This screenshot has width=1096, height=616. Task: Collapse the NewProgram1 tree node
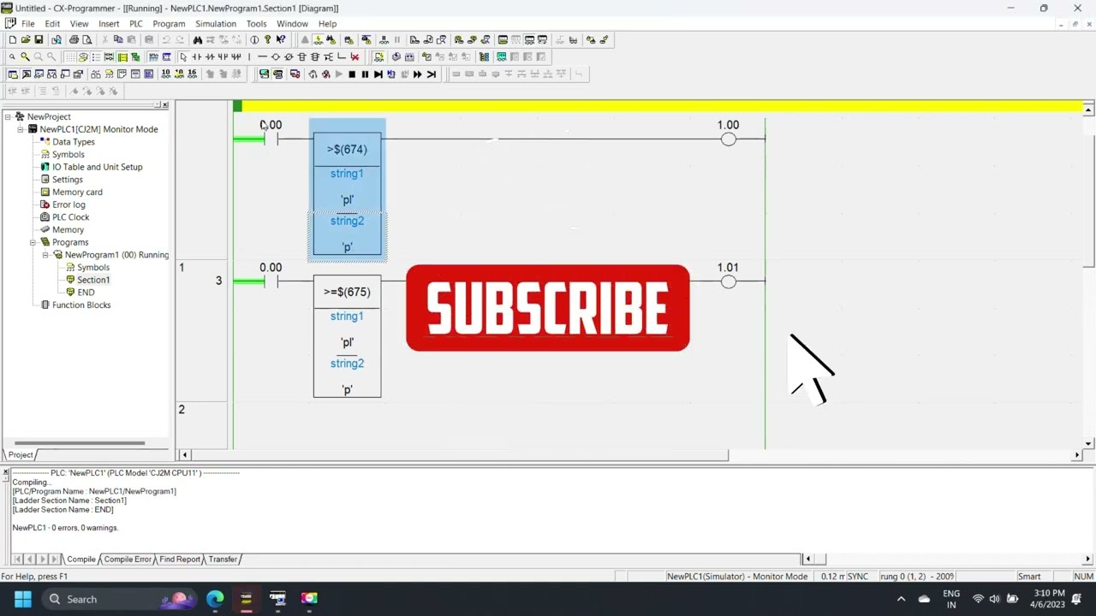click(45, 255)
